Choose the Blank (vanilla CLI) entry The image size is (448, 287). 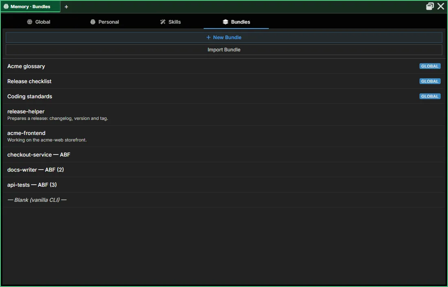(224, 200)
